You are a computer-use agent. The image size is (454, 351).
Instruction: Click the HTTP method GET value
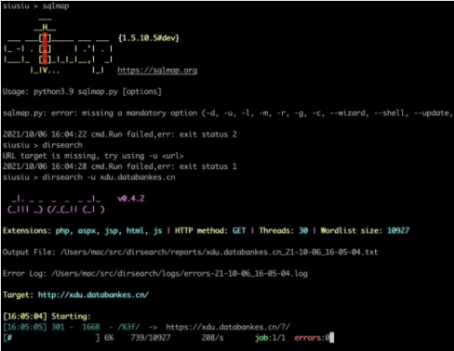[x=239, y=230]
